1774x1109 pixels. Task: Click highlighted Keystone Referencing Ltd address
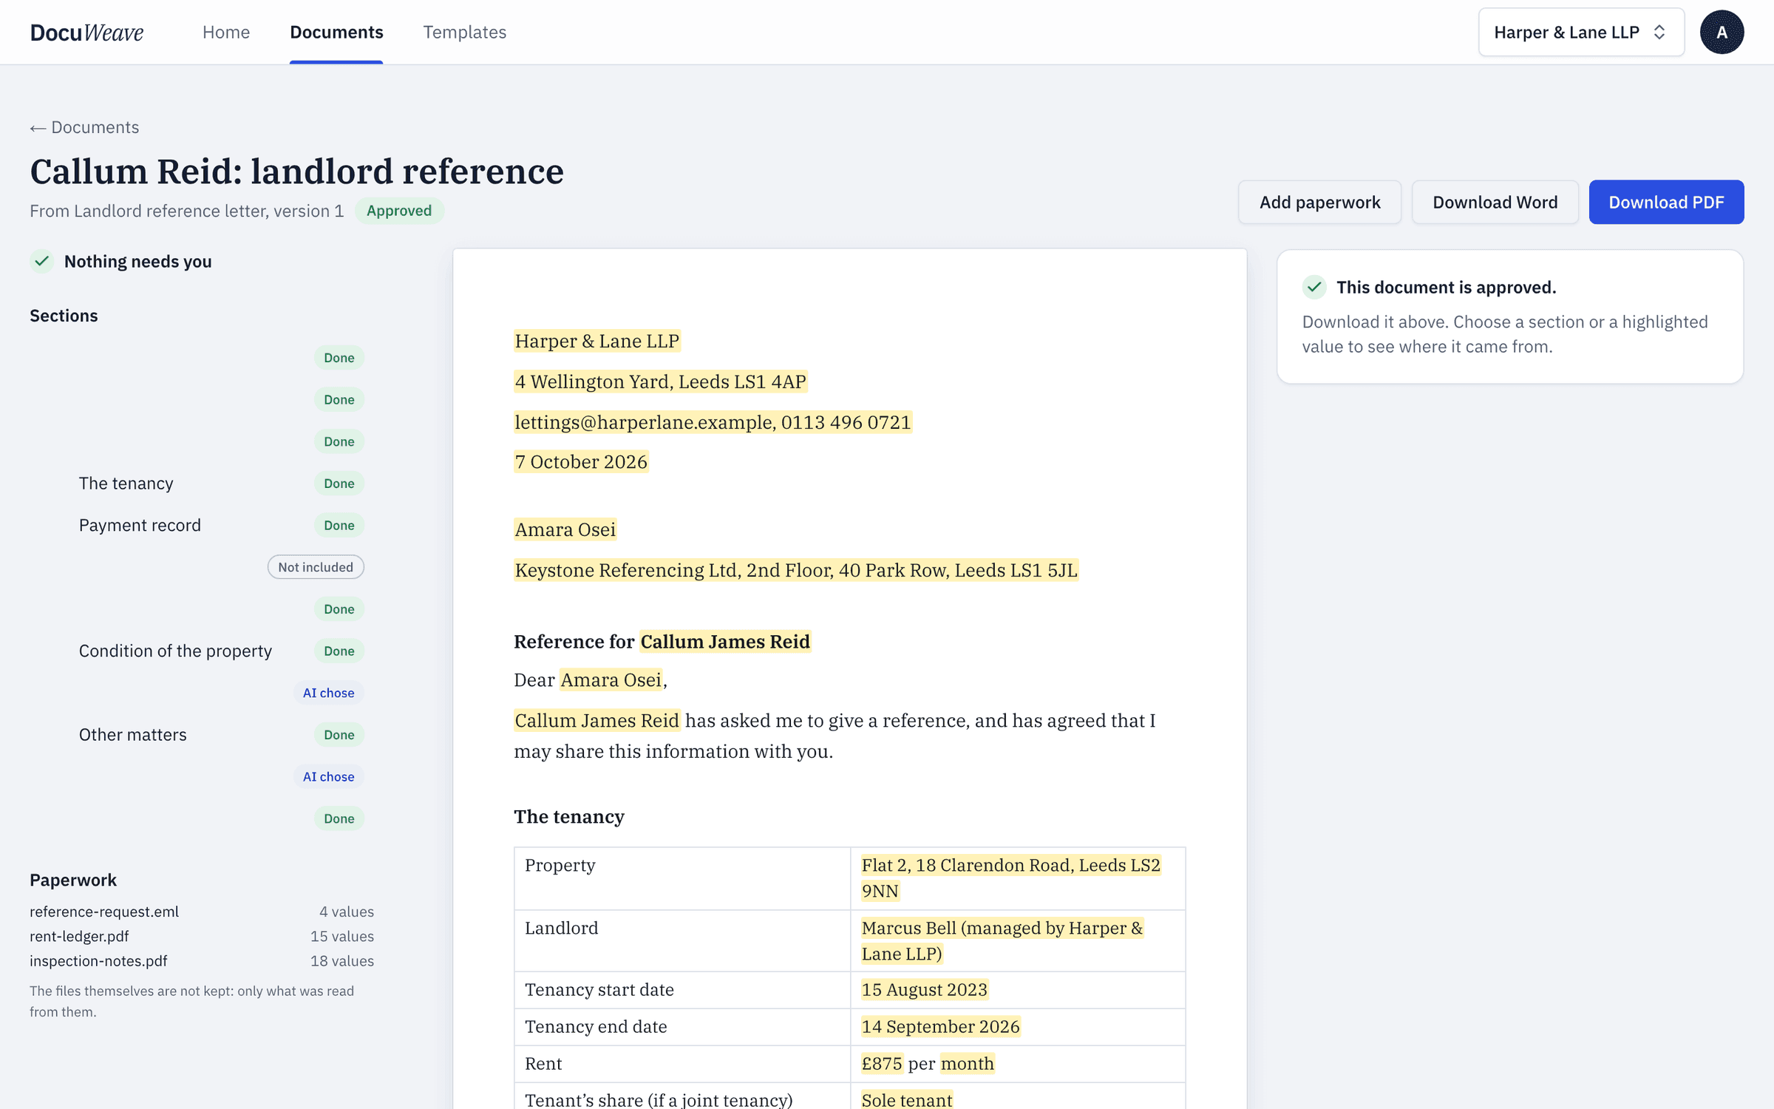[796, 570]
